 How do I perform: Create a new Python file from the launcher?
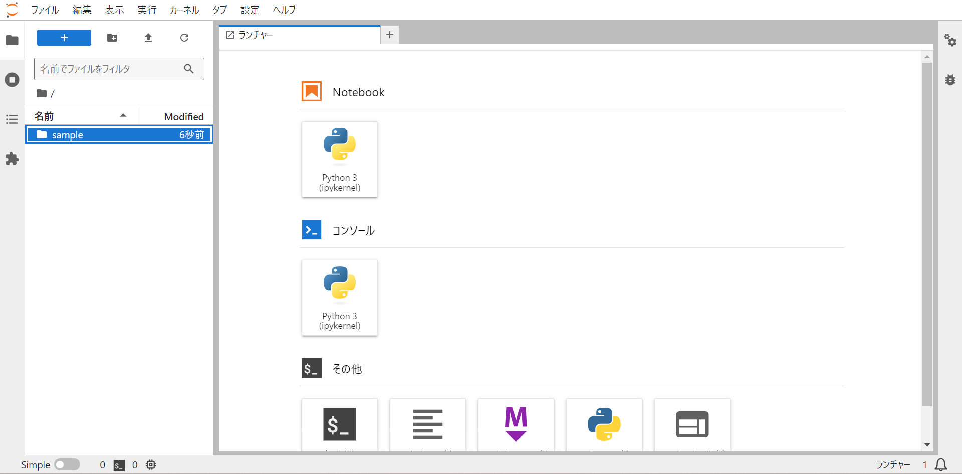[x=604, y=424]
